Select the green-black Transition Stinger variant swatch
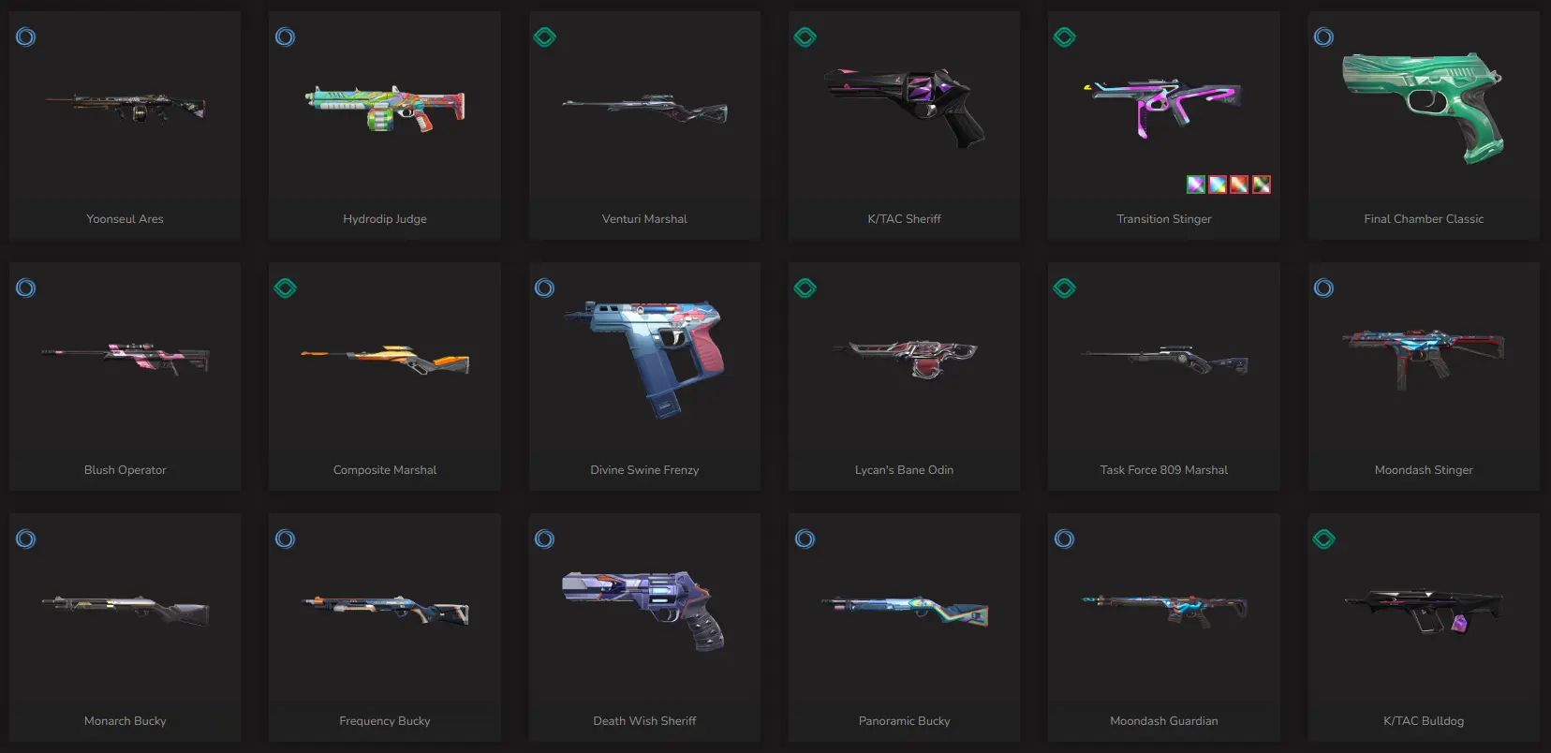This screenshot has height=753, width=1551. pos(1262,185)
